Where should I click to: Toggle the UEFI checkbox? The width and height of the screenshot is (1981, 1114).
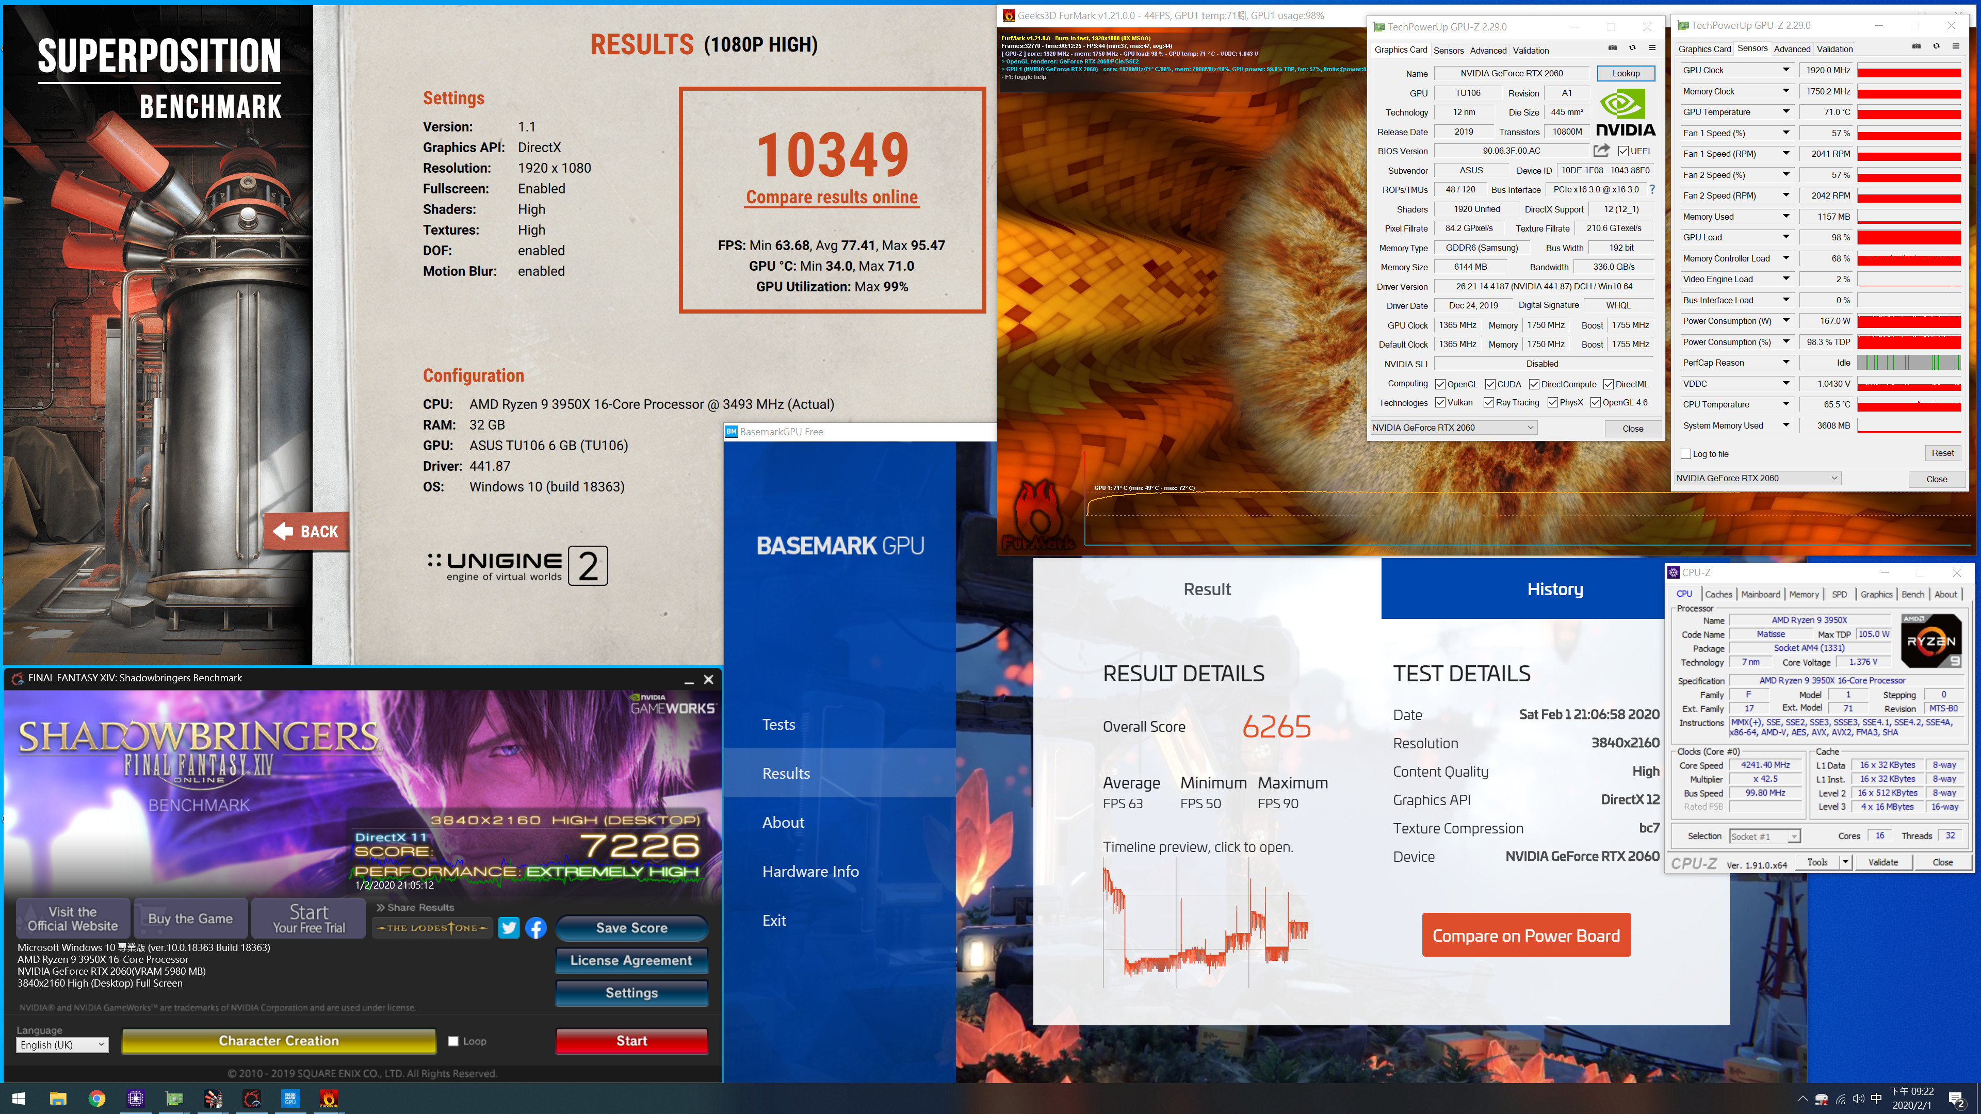tap(1623, 151)
